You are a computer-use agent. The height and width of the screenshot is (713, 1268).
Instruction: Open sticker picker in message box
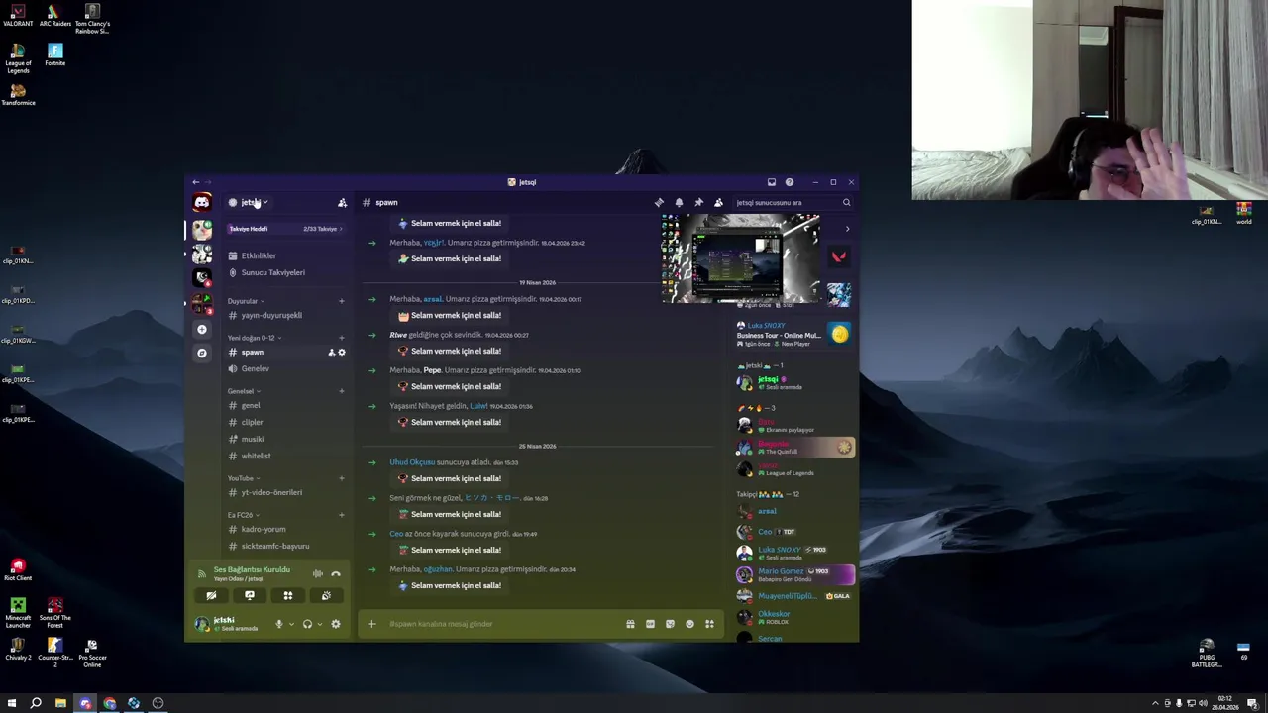coord(670,624)
